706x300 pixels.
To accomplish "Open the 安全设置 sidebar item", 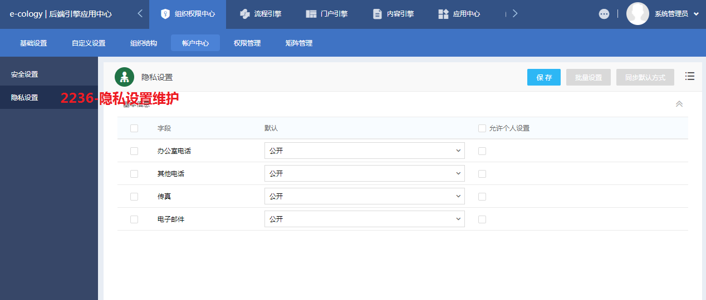I will [24, 74].
